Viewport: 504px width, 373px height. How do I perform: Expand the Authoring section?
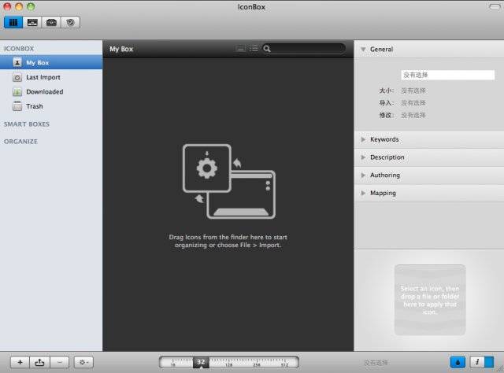[363, 175]
